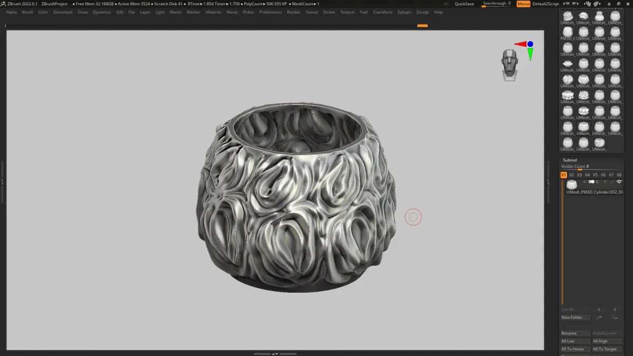Pick the highlighted ornate pot tool thumbnail
633x356 pixels.
pos(583,128)
